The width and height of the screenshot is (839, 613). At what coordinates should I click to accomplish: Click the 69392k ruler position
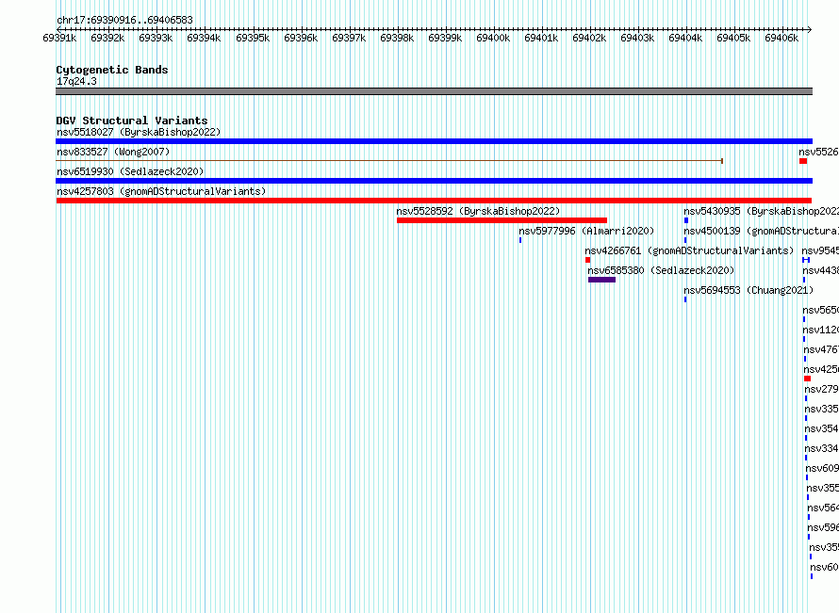point(107,38)
